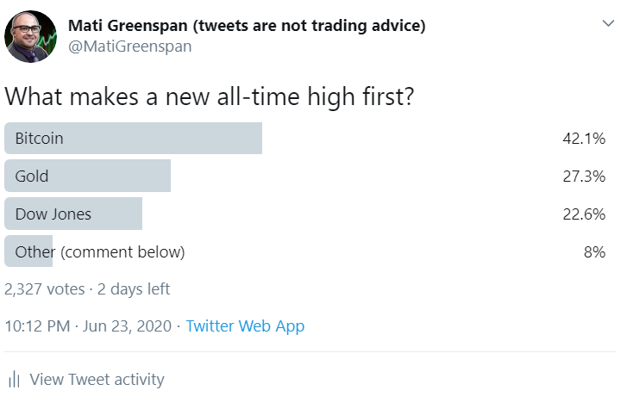The image size is (627, 403).
Task: Click the 42.1% Bitcoin result
Action: pyautogui.click(x=584, y=139)
